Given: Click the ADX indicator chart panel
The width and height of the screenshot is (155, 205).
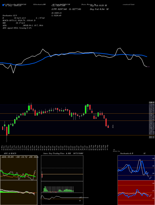Looking at the screenshot, I should tap(19, 168).
